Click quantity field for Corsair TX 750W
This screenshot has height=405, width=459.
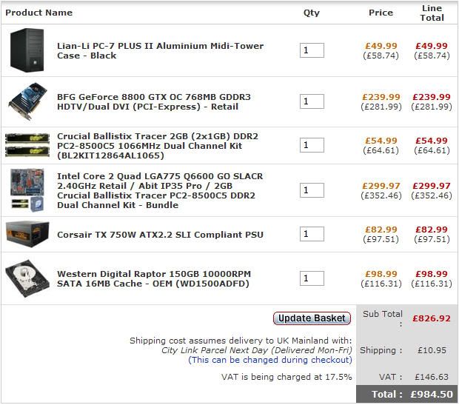point(312,235)
